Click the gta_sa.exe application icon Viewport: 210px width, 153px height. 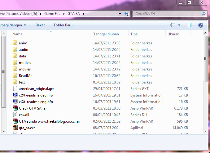click(x=15, y=128)
